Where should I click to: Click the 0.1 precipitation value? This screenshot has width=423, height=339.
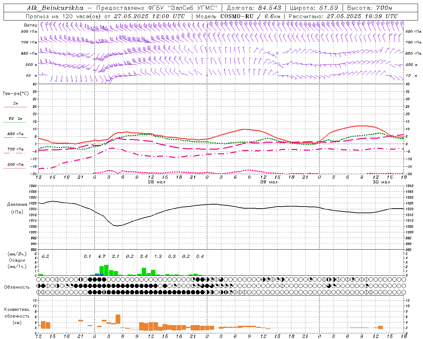pos(87,257)
